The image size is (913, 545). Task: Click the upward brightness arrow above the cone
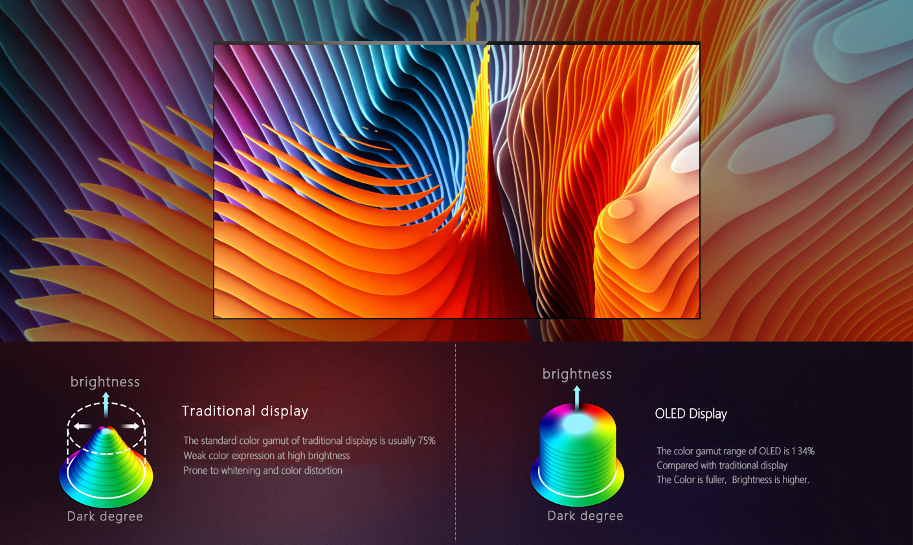[x=106, y=404]
